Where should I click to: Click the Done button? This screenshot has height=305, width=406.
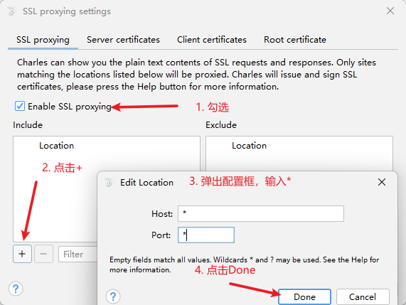click(x=305, y=296)
